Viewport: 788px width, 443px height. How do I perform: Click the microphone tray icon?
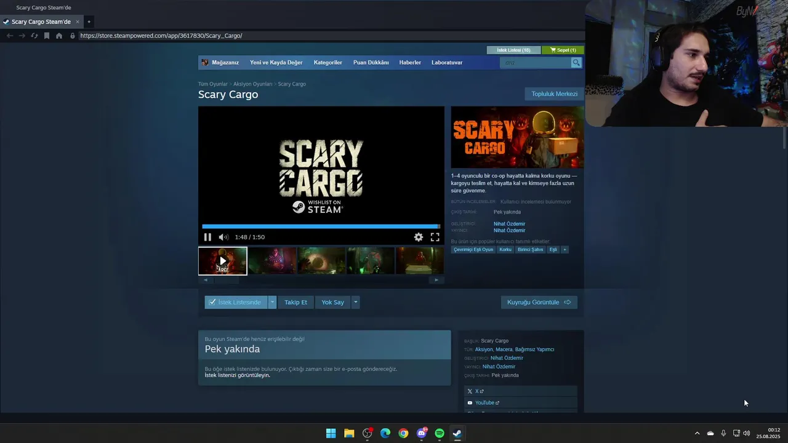pos(723,433)
